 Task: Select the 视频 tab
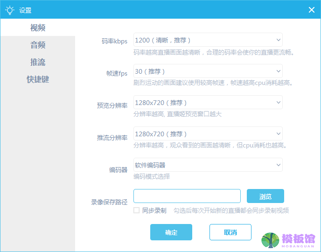(38, 28)
